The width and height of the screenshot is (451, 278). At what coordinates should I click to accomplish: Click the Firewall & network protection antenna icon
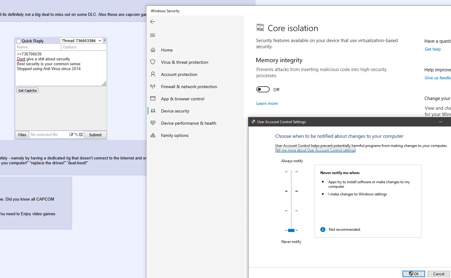pos(153,87)
